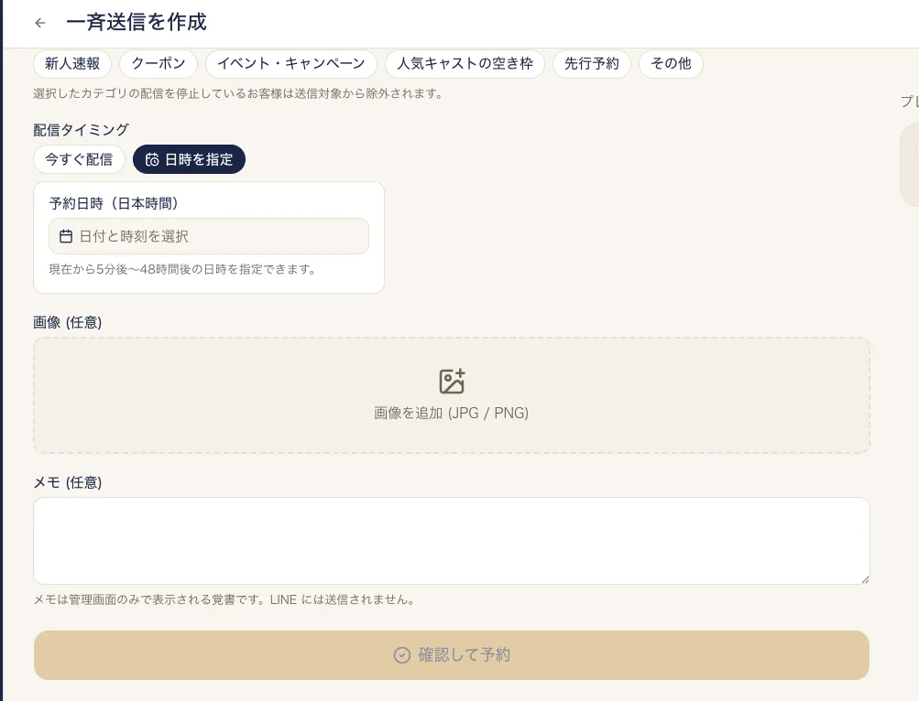919x701 pixels.
Task: Select 人気キャストの空き枠 category chip
Action: click(465, 63)
